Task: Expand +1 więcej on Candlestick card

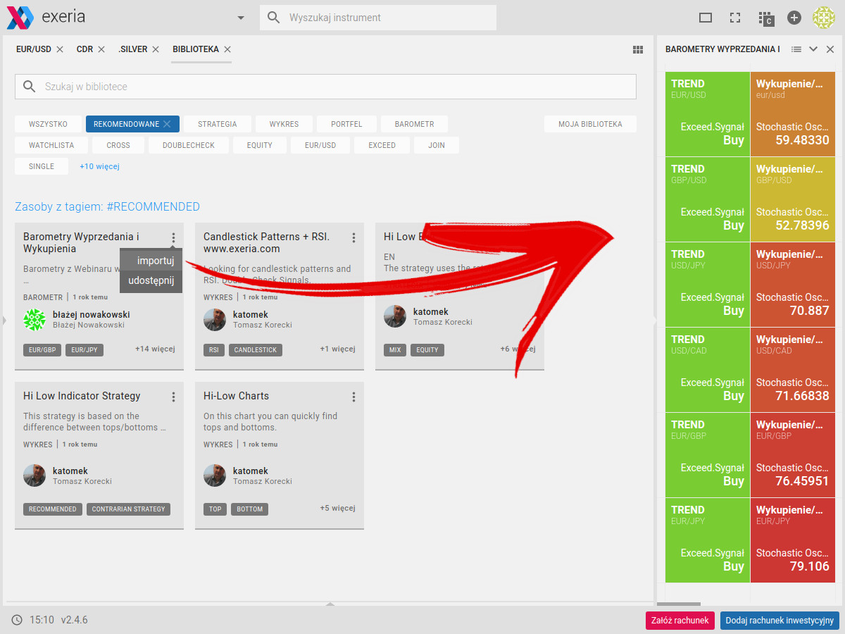Action: tap(337, 349)
